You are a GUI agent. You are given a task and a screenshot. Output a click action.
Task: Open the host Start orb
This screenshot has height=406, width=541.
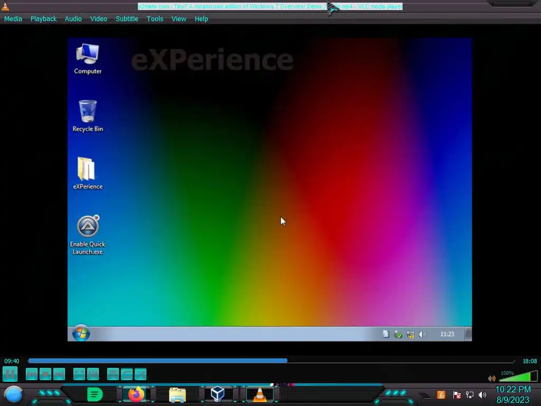coord(13,394)
